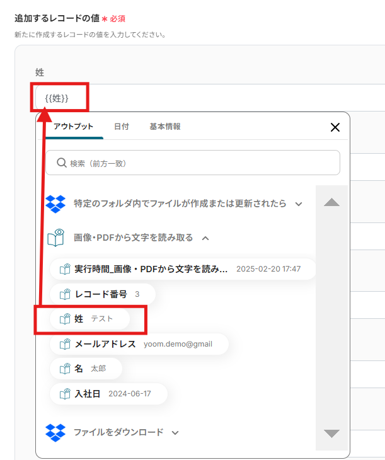The image size is (385, 460).
Task: Click the scroll up arrow in the list
Action: [331, 202]
